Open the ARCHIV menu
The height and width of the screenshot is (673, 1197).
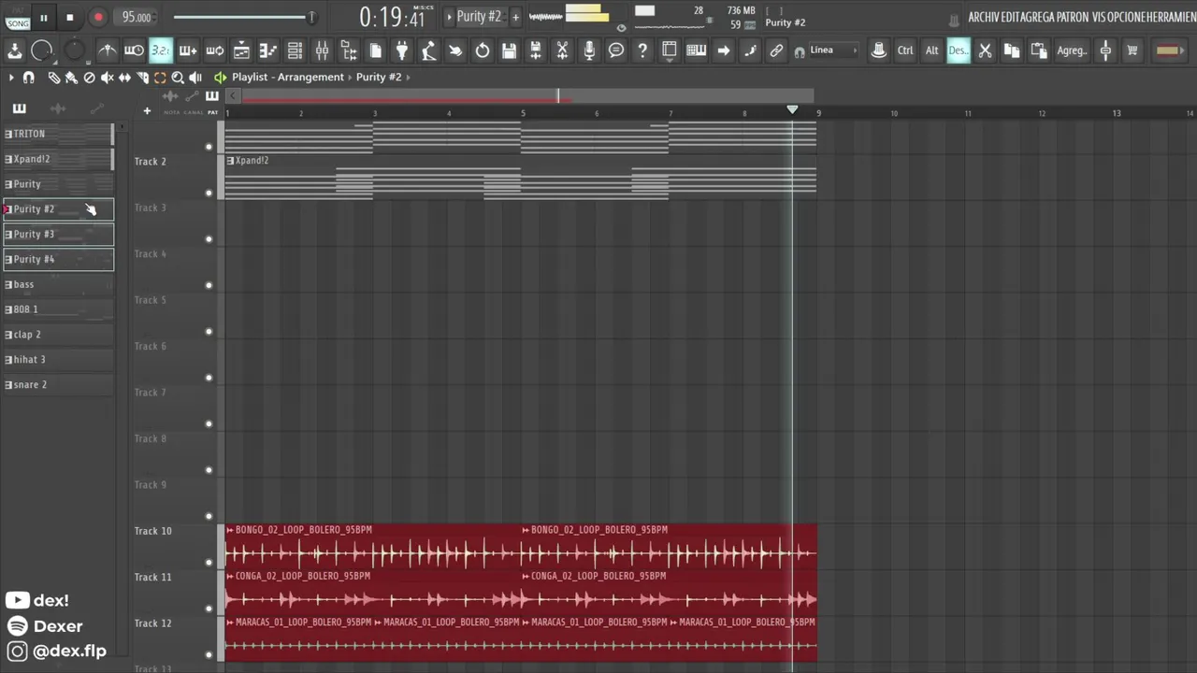point(983,18)
